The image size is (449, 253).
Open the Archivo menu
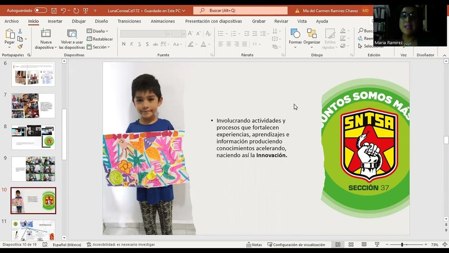(x=12, y=21)
